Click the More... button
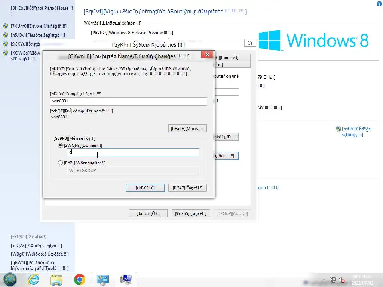The image size is (383, 287). click(x=187, y=129)
